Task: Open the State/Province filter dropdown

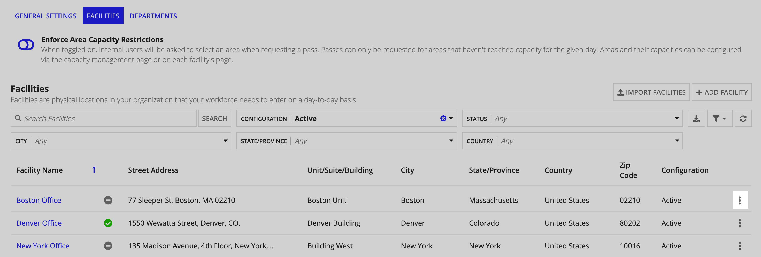Action: pyautogui.click(x=346, y=141)
